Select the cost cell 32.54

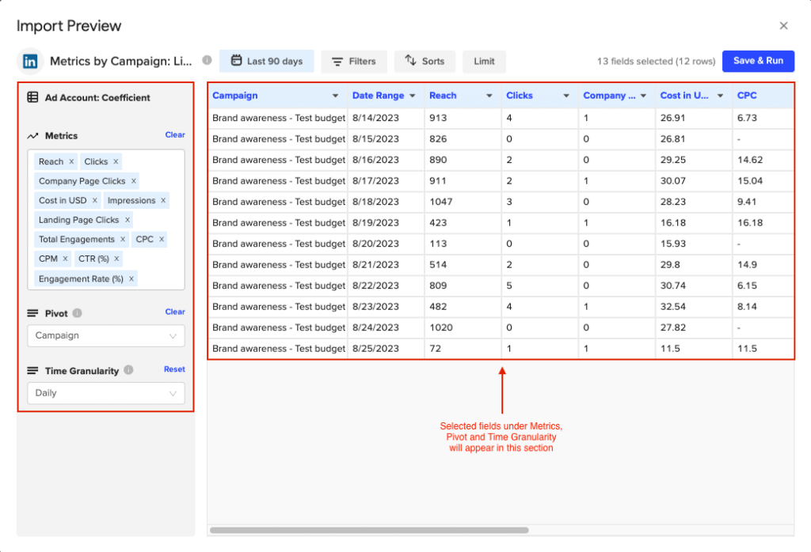694,307
